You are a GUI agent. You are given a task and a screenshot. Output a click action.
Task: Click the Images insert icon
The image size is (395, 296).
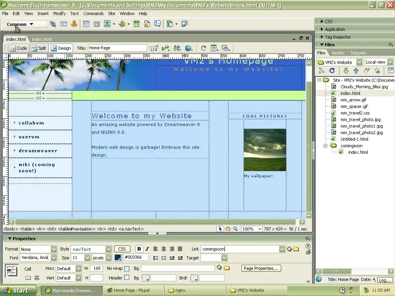(x=107, y=24)
